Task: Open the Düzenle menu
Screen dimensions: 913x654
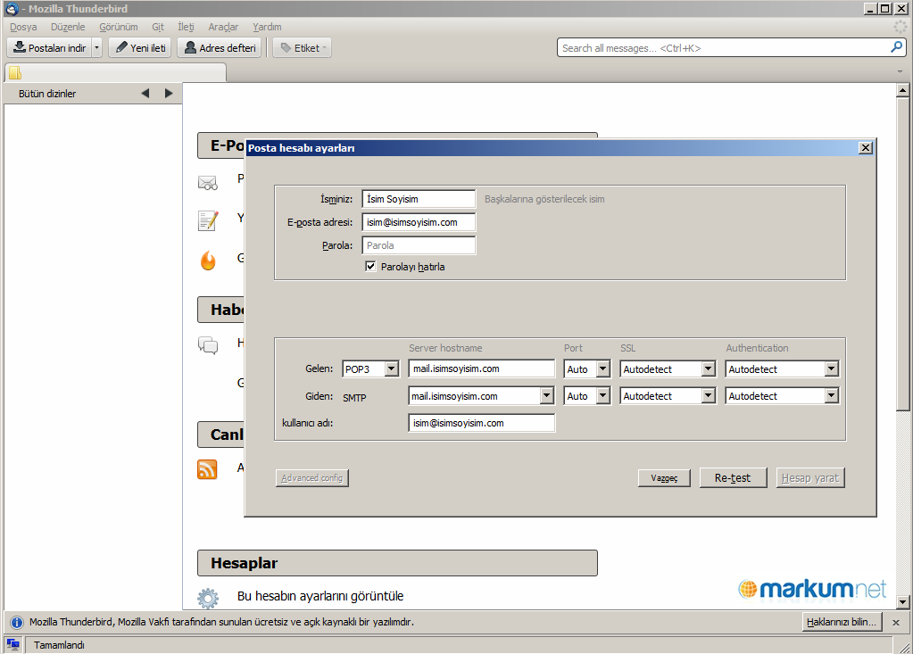Action: (68, 27)
